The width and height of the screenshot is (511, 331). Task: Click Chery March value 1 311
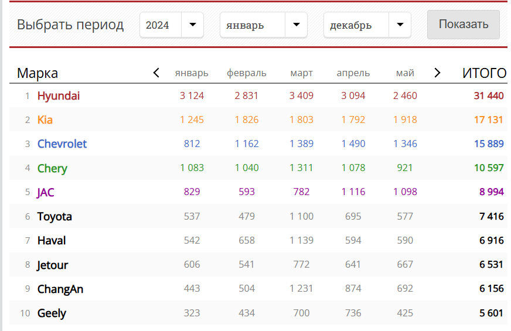pos(301,168)
